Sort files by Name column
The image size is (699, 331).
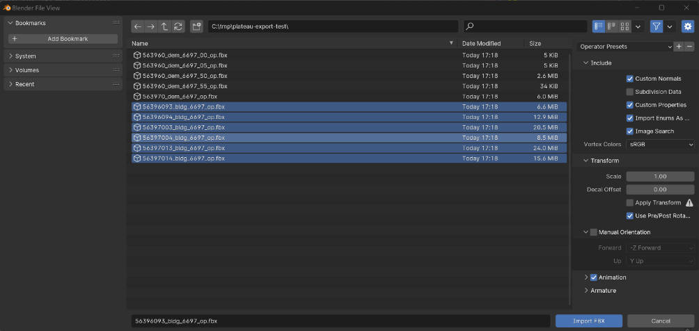(292, 44)
